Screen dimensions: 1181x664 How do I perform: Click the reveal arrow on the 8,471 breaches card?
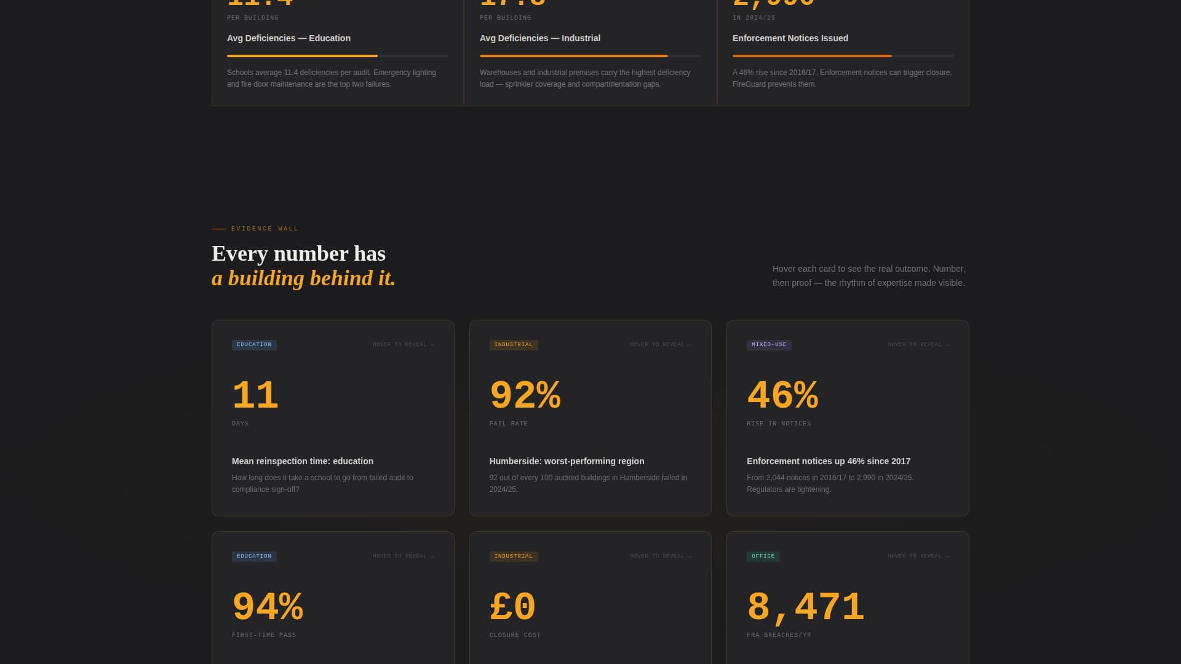tap(946, 556)
